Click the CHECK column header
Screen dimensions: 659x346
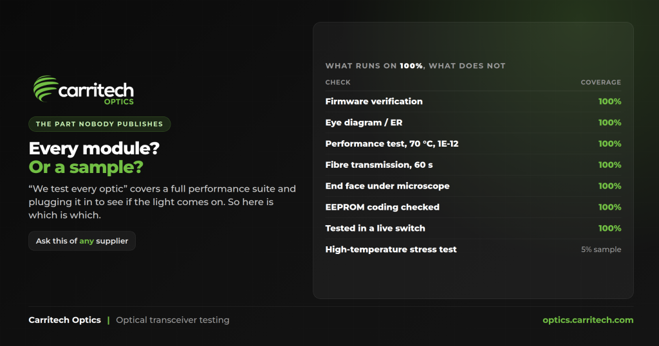point(338,82)
